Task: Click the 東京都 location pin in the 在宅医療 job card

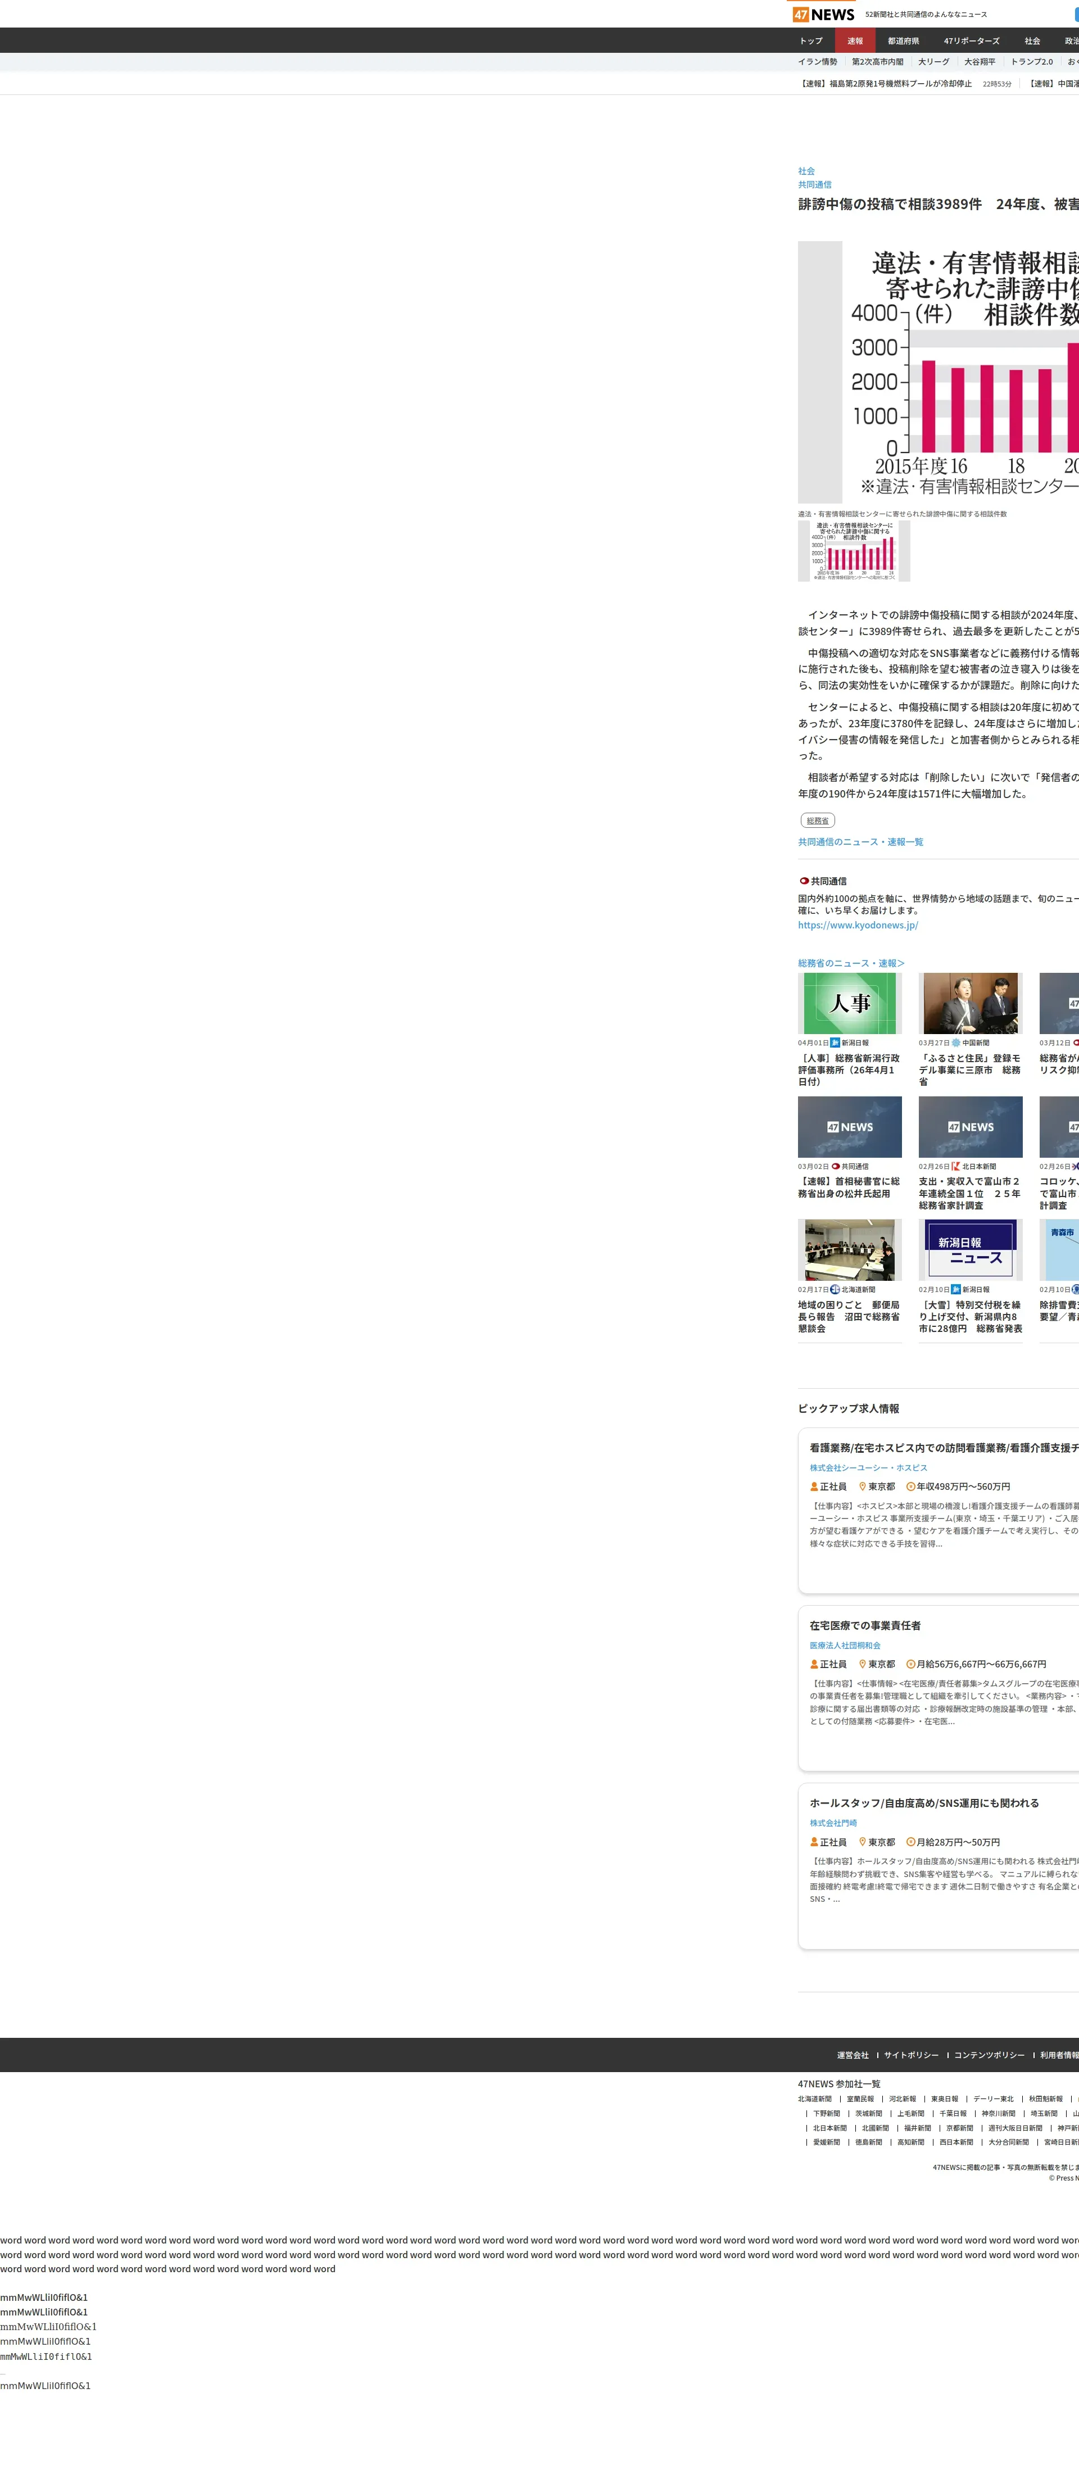Action: (x=863, y=1664)
